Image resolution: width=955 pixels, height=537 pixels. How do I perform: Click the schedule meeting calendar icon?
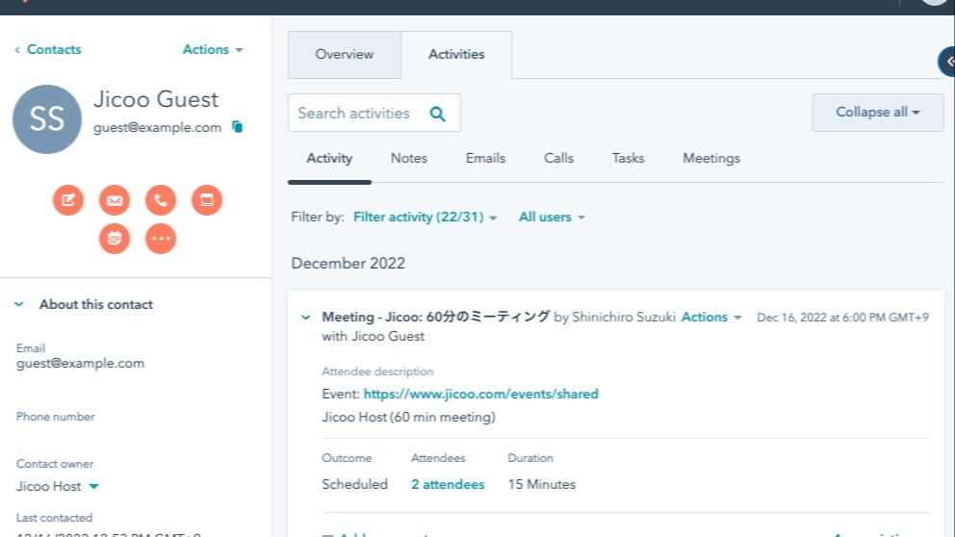coord(115,239)
